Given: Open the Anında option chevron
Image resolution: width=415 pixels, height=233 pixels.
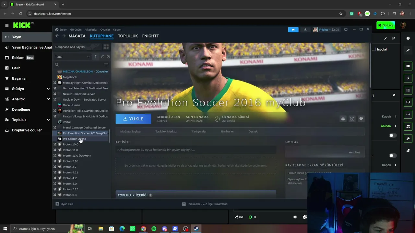Looking at the screenshot, I should [x=396, y=126].
